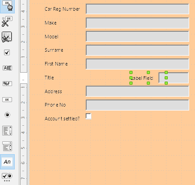Select the 'Make' label
Screen dimensions: 195x185
point(50,23)
